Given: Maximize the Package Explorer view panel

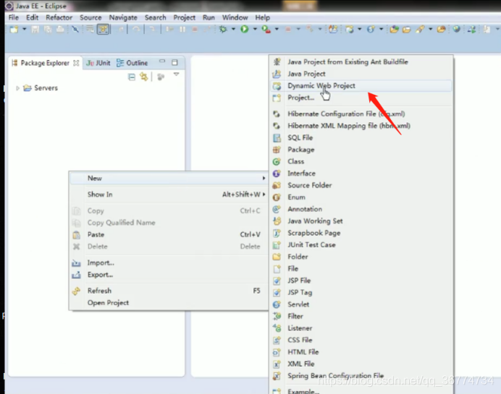Looking at the screenshot, I should [174, 62].
